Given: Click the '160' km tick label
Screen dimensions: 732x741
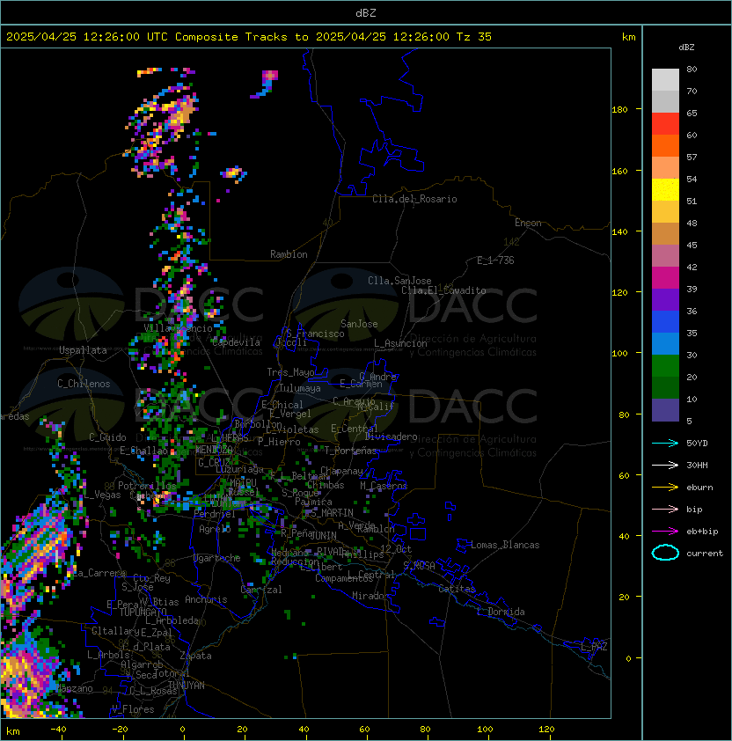Looking at the screenshot, I should tap(619, 171).
